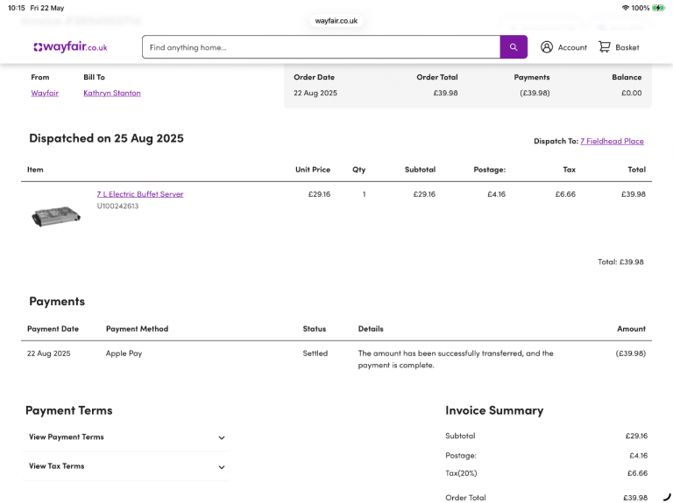Select the Order Date value 22 Aug 2025
Viewport: 673px width, 503px height.
click(315, 93)
